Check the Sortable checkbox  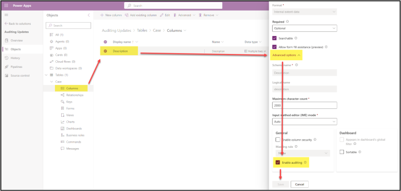pyautogui.click(x=342, y=152)
